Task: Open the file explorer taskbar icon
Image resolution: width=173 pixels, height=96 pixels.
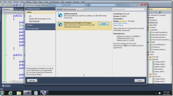Action: 19,93
